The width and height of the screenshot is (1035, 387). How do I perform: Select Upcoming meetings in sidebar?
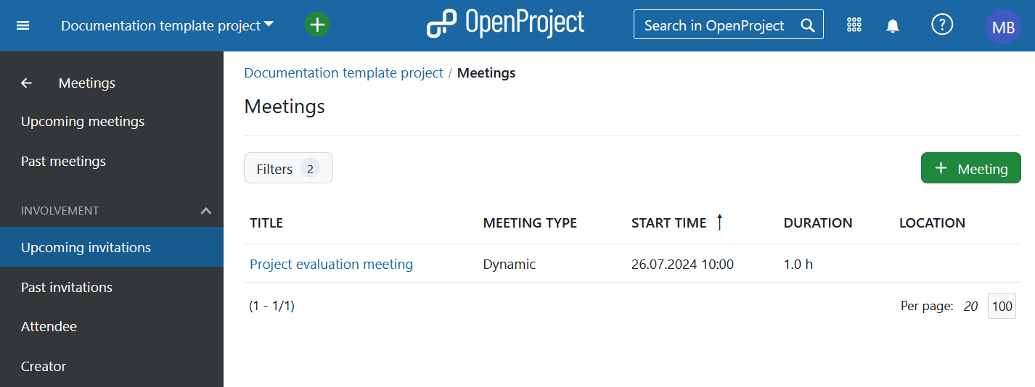tap(83, 122)
